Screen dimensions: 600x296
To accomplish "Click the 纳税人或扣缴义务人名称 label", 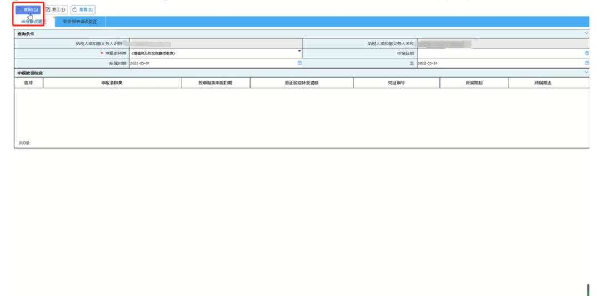I will [x=390, y=44].
